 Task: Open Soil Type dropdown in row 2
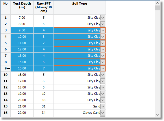[x=103, y=24]
